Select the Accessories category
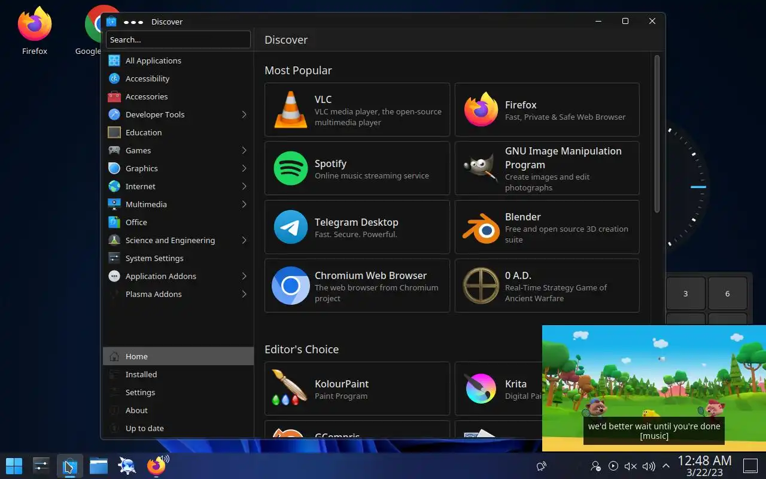Viewport: 766px width, 479px height. pos(178,96)
